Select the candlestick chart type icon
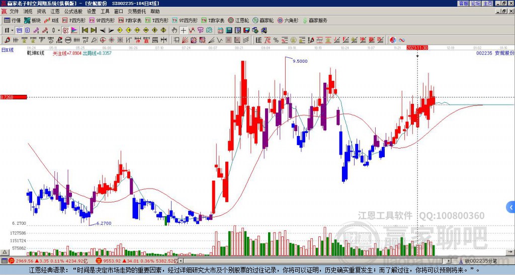The height and width of the screenshot is (275, 515). 53,31
